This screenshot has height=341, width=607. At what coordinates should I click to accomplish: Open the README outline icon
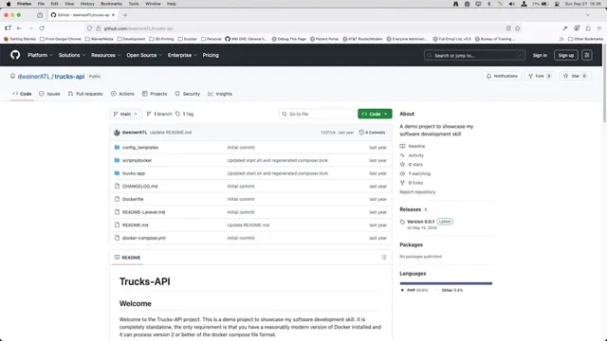383,258
